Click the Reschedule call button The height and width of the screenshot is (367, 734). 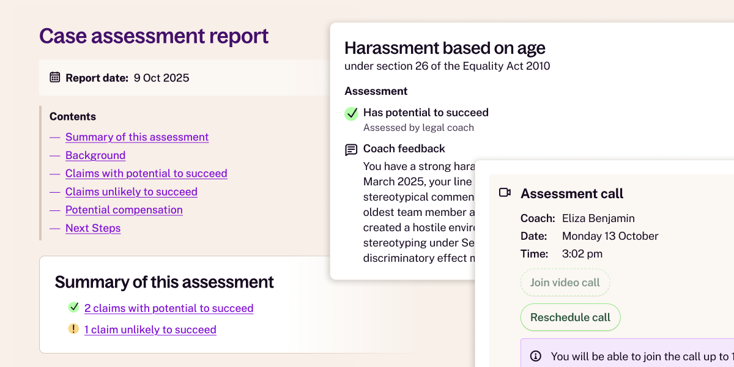(570, 317)
